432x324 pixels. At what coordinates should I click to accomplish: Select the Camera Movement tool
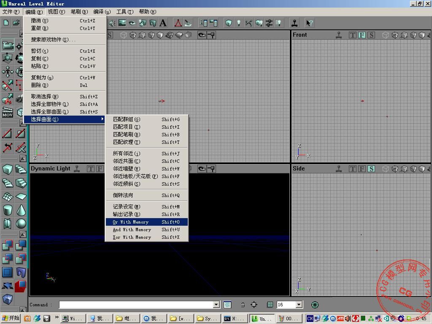(x=8, y=46)
